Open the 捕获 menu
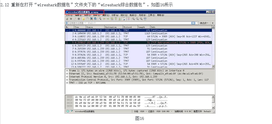This screenshot has width=272, height=124. click(106, 15)
